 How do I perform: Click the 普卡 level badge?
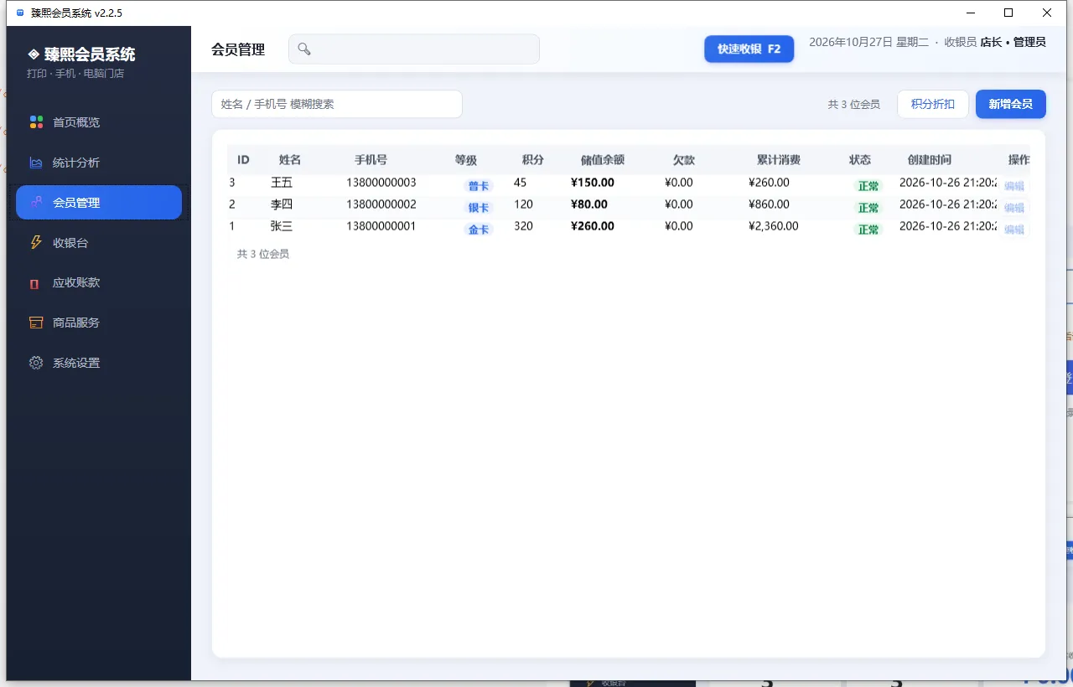coord(479,186)
